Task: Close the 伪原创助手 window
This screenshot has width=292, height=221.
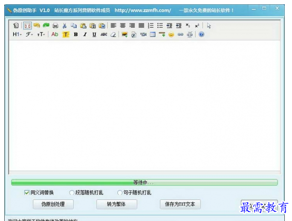Action: coord(277,9)
